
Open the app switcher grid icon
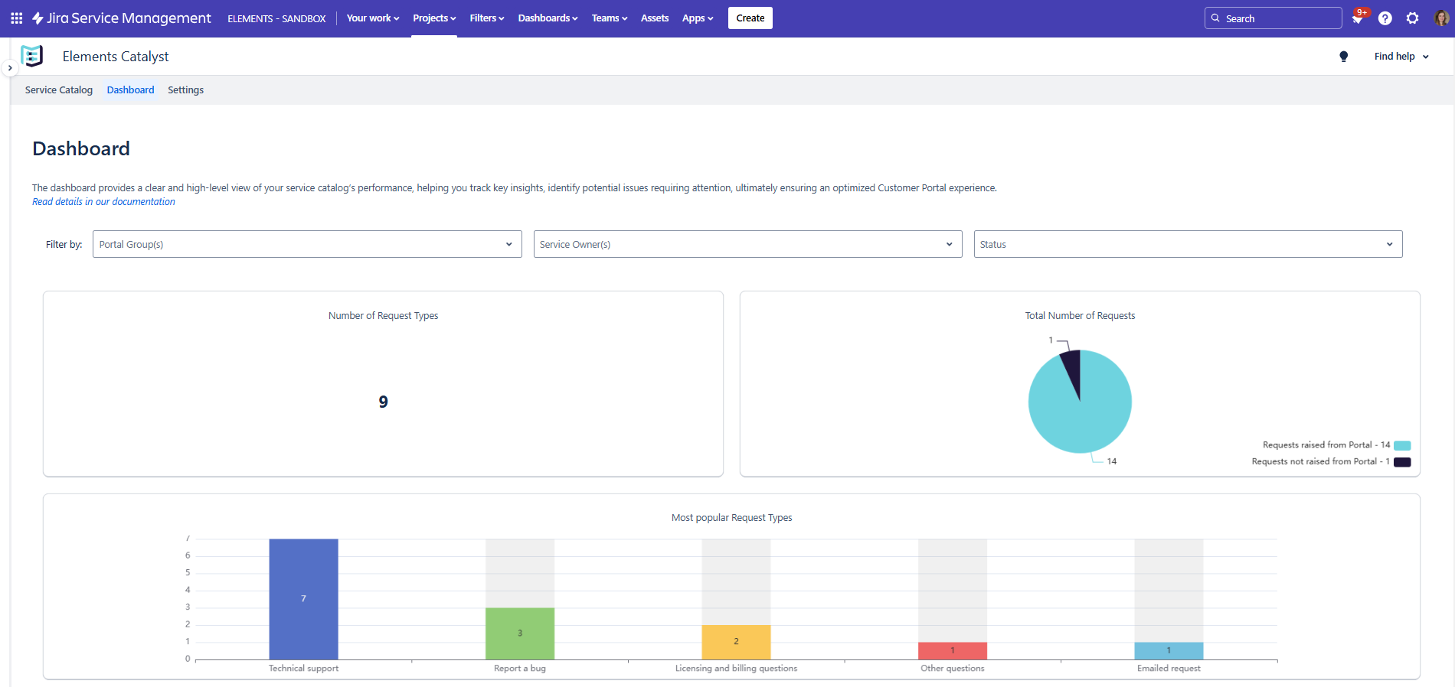point(16,18)
